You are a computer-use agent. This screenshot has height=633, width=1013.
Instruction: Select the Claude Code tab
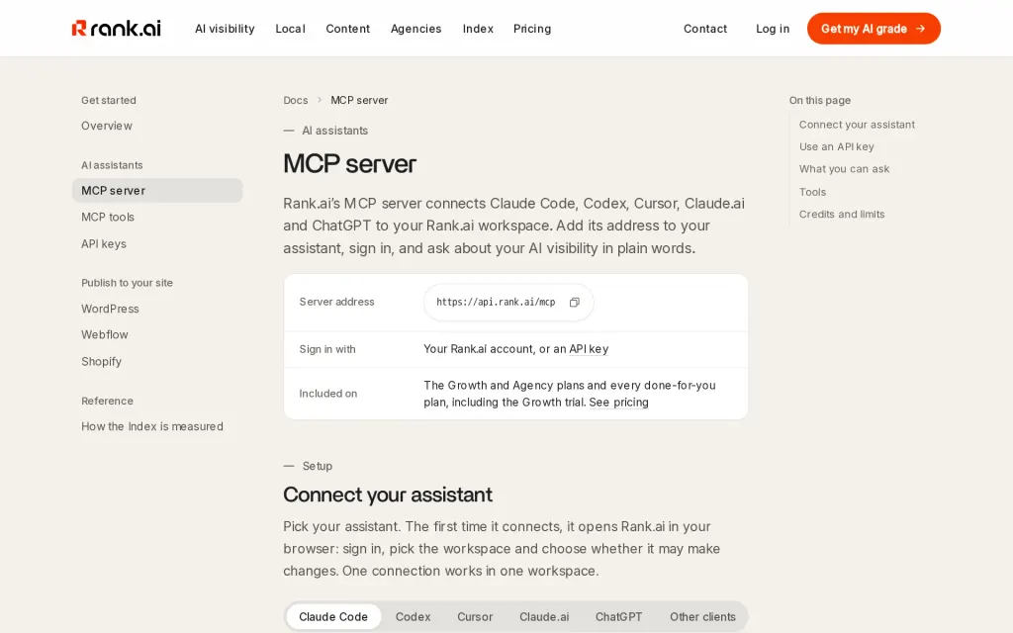point(333,617)
